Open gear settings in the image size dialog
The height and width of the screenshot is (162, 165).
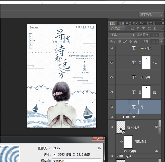click(99, 148)
